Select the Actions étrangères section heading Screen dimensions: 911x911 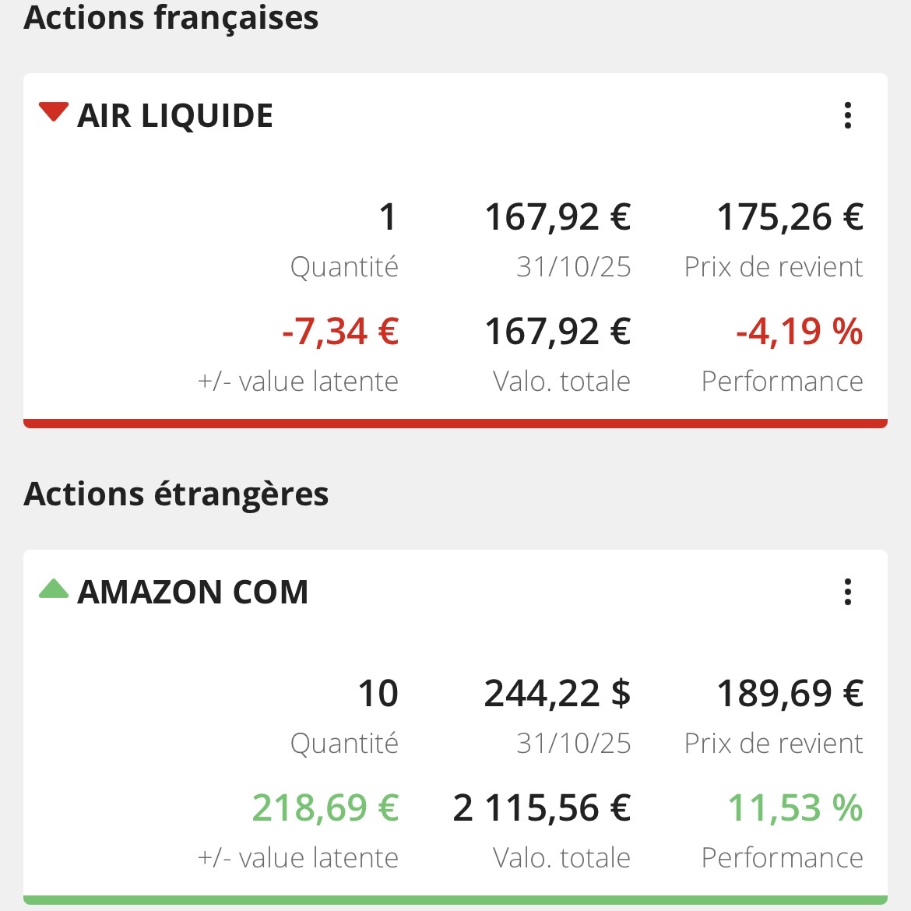point(177,494)
